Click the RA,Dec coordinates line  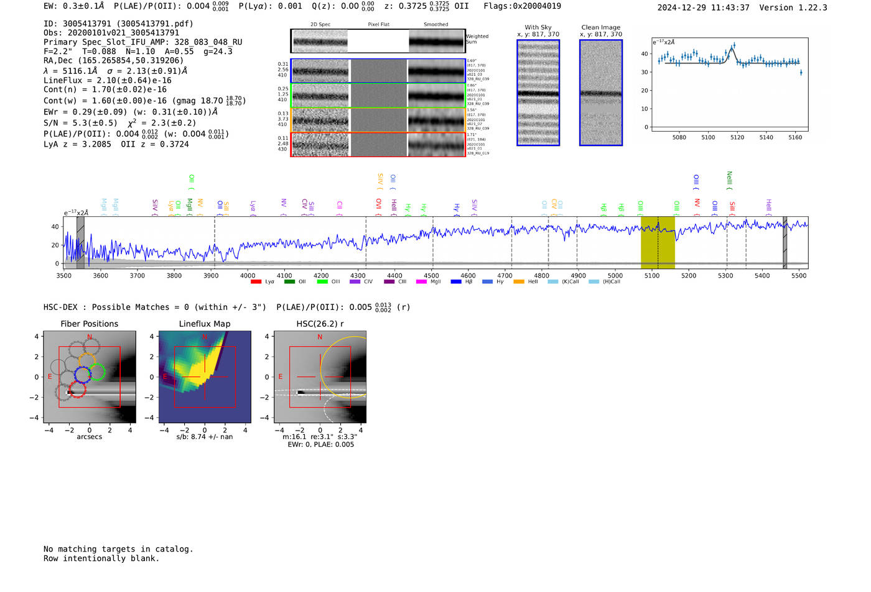[114, 60]
